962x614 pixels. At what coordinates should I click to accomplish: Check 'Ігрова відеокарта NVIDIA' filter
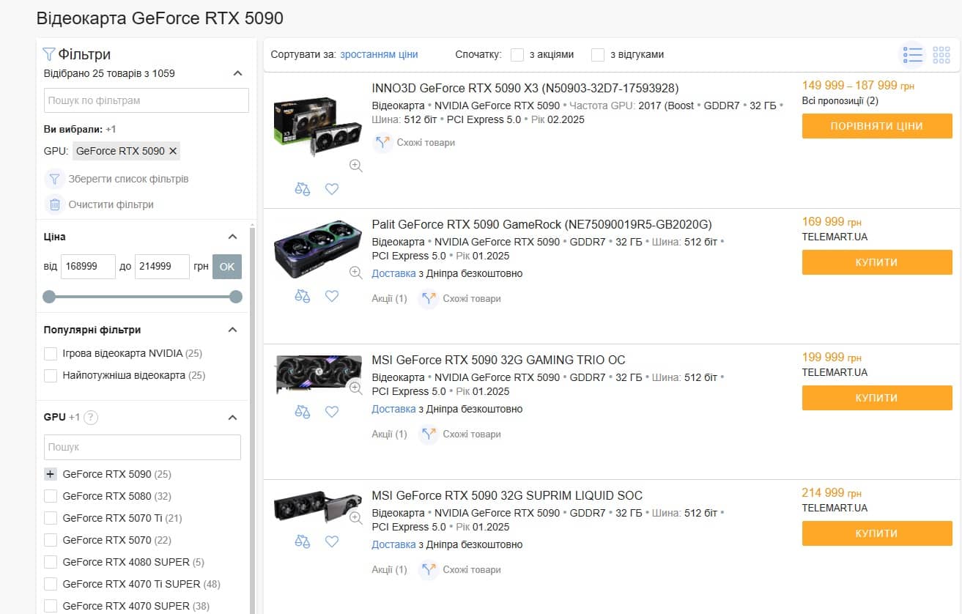(x=51, y=354)
